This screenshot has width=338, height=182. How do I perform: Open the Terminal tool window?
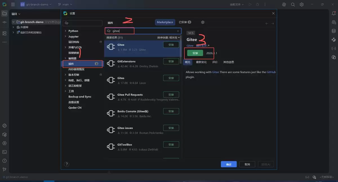[x=4, y=152]
